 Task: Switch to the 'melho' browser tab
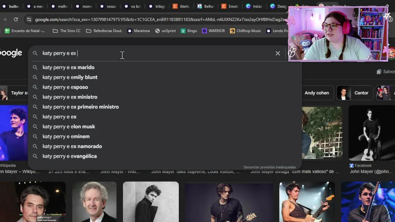tap(59, 6)
